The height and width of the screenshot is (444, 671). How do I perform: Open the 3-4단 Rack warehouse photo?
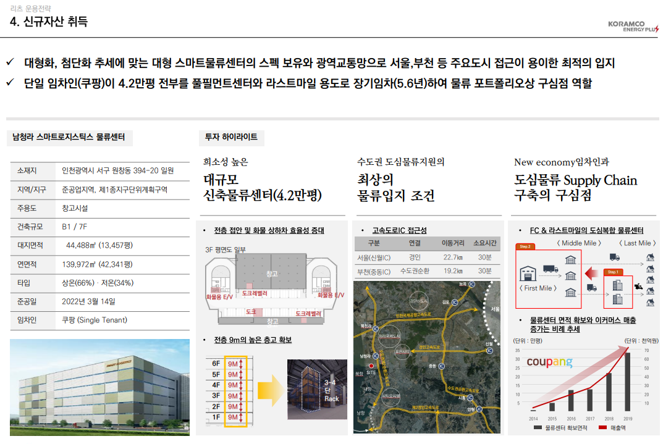[317, 389]
